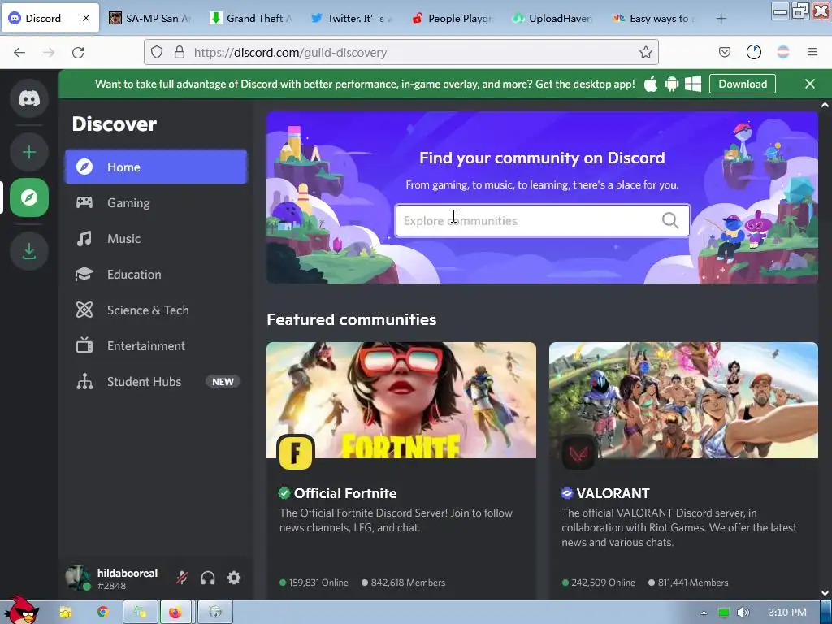Select the Explore Discoverable Servers compass icon
Viewport: 832px width, 624px height.
click(x=29, y=197)
